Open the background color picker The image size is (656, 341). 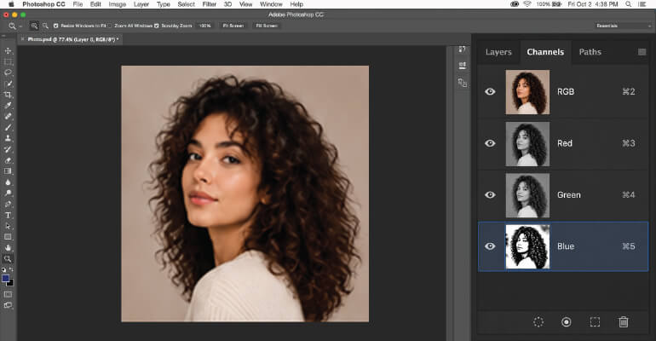click(10, 283)
